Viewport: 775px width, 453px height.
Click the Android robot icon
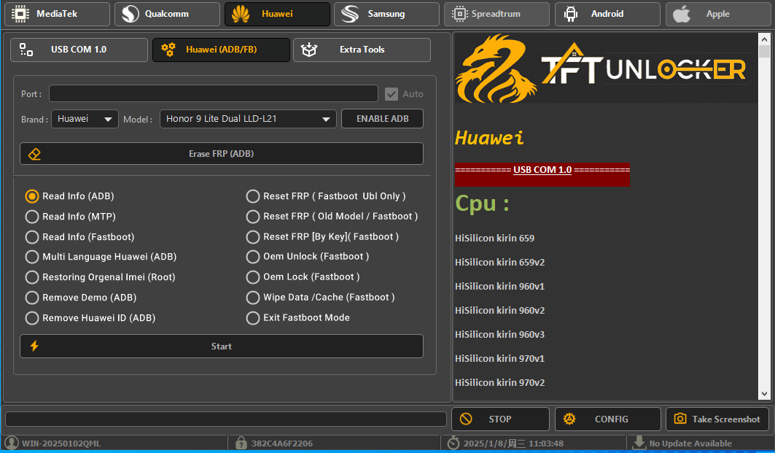pos(571,14)
